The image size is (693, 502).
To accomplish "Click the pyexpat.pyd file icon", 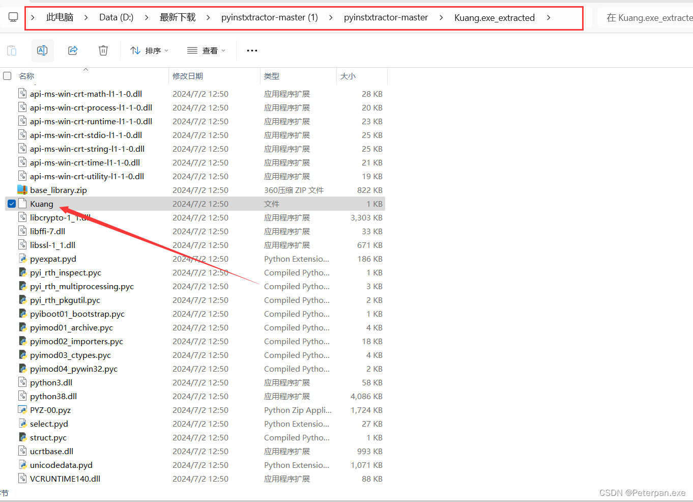I will click(22, 259).
